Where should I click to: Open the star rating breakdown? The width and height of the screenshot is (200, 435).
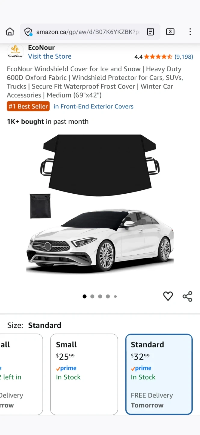[x=158, y=56]
